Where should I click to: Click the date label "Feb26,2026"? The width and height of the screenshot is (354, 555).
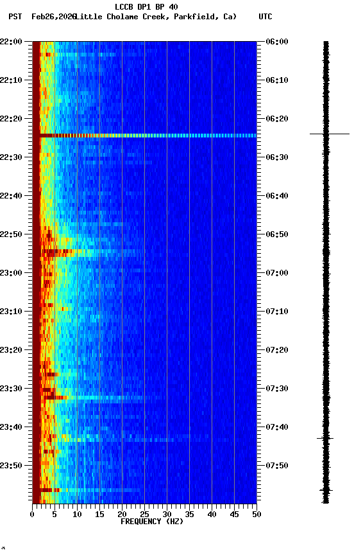[54, 17]
